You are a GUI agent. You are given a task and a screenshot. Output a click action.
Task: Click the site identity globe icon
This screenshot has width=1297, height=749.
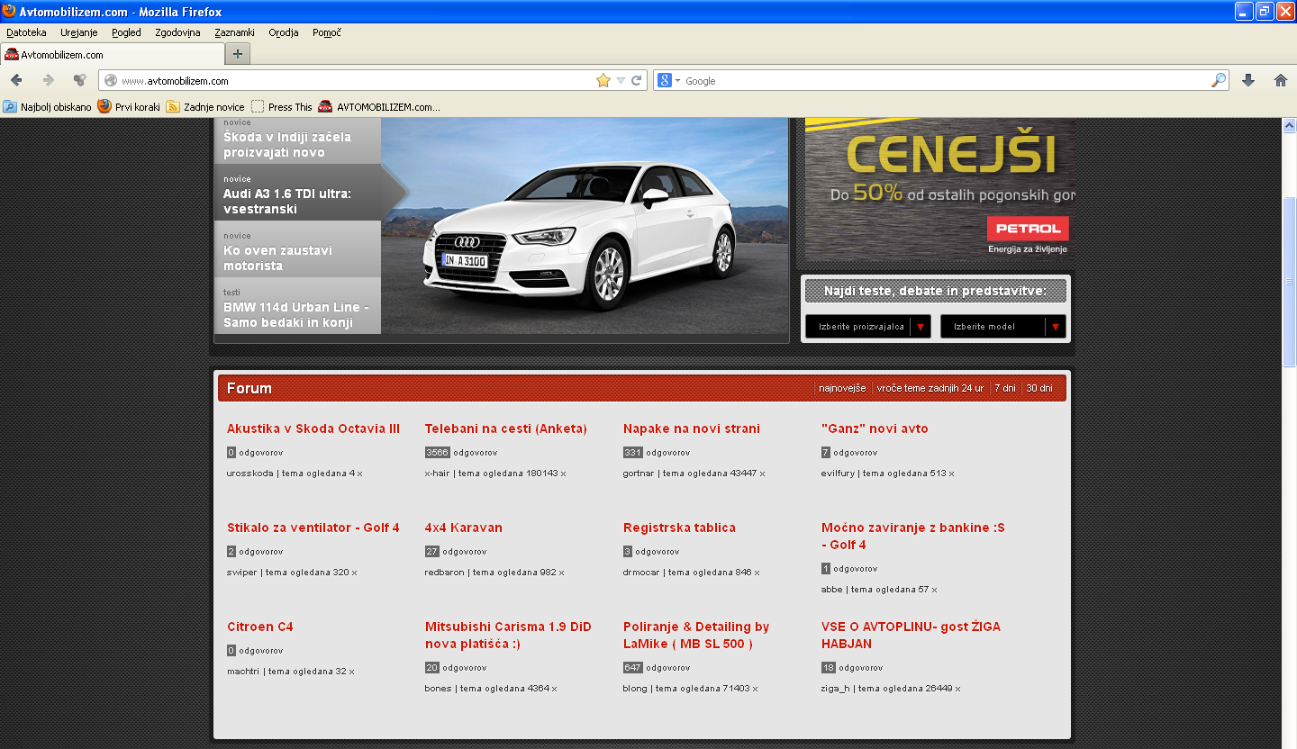(111, 80)
